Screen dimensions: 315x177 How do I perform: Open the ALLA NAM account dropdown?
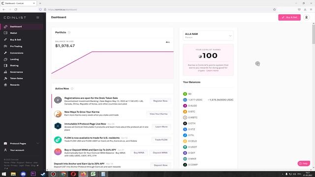click(x=208, y=36)
